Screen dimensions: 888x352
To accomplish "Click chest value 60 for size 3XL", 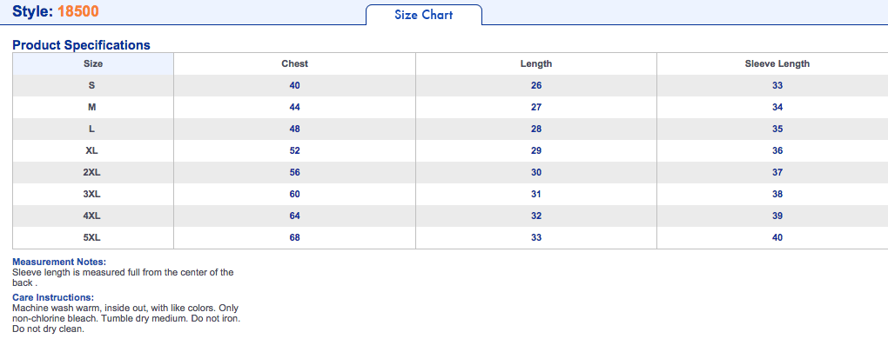I will (294, 195).
